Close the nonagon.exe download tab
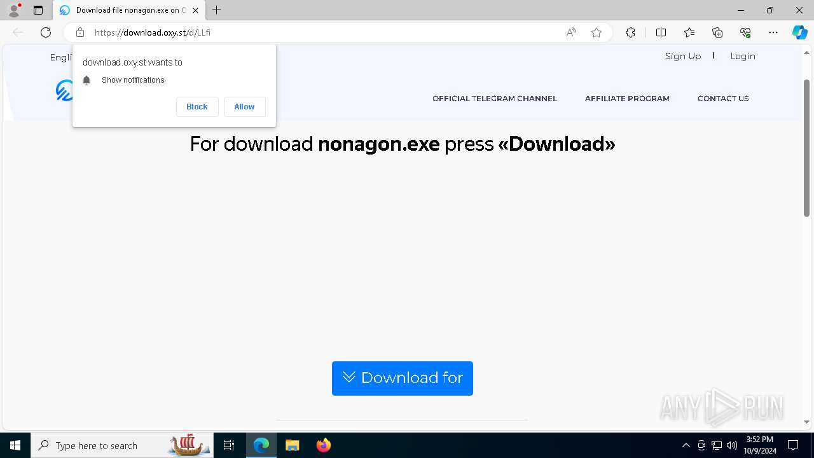The width and height of the screenshot is (814, 458). coord(196,10)
